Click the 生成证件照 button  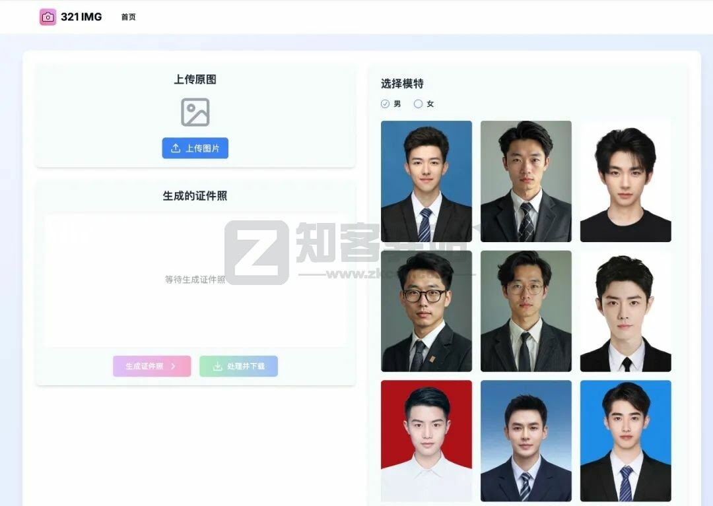click(x=152, y=366)
